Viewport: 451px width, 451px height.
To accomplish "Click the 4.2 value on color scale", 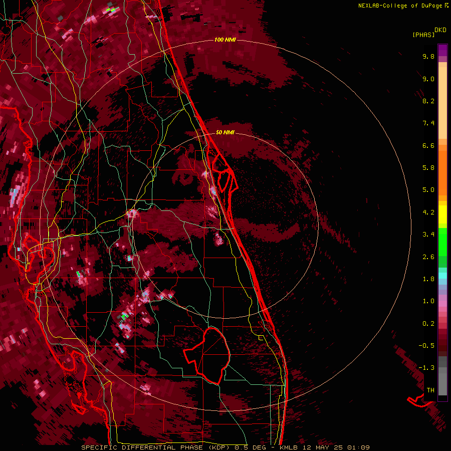I will click(428, 212).
